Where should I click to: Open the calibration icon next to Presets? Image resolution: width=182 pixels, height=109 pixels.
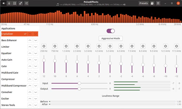[152, 3]
